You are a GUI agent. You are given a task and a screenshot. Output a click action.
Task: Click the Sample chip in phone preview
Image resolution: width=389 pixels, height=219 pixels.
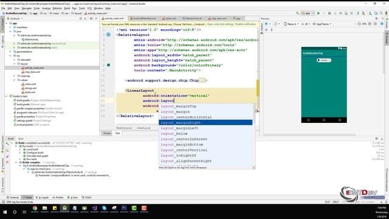pyautogui.click(x=324, y=60)
